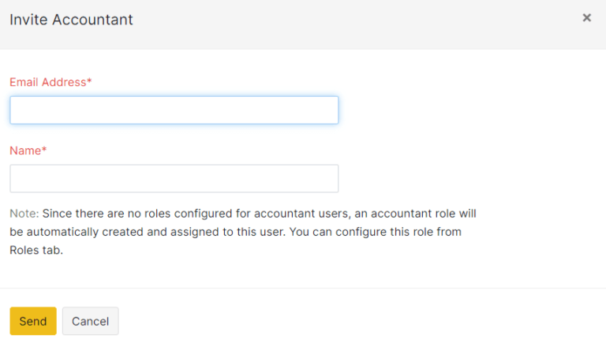Click the required asterisk beside Name
Image resolution: width=606 pixels, height=350 pixels.
[44, 149]
